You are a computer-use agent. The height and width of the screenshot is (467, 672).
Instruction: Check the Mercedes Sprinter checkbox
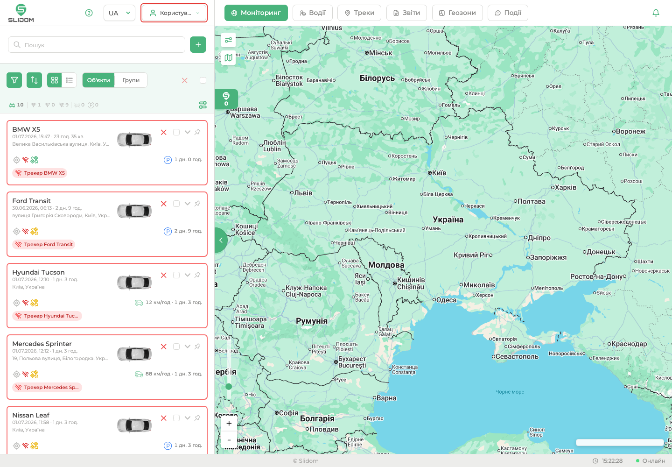pyautogui.click(x=176, y=347)
